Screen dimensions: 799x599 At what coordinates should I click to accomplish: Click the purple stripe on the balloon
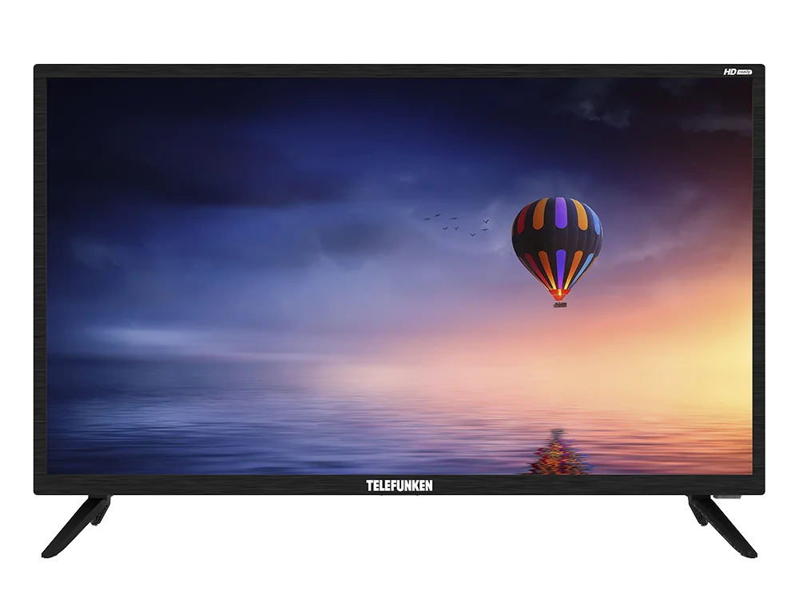tap(561, 216)
